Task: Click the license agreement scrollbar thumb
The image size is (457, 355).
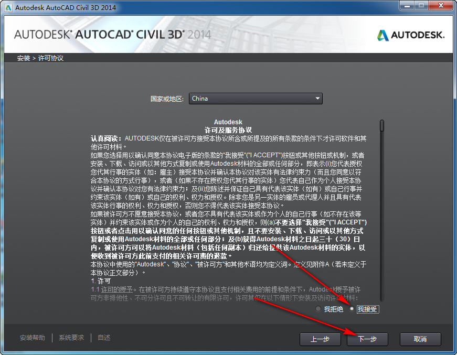Action: pos(382,125)
